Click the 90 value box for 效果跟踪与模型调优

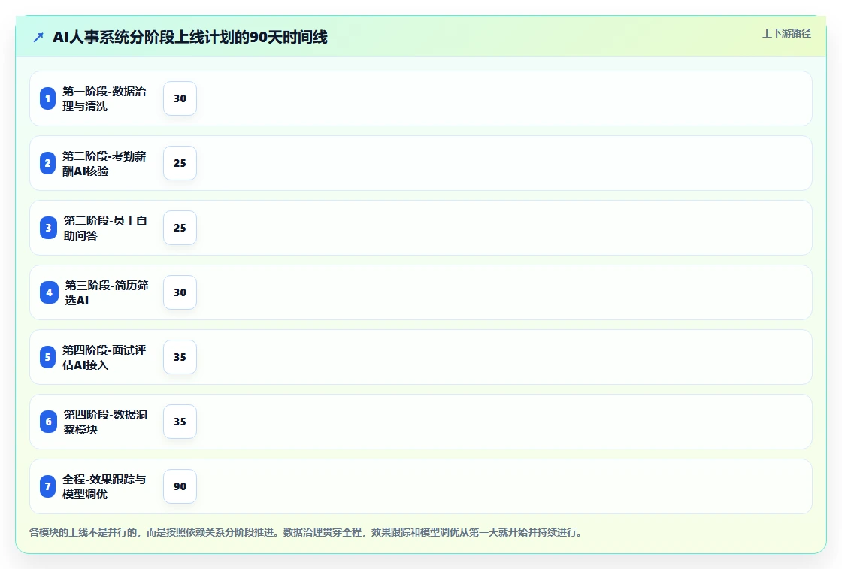180,486
